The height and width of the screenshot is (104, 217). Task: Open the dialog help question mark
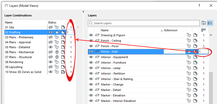tap(199, 5)
